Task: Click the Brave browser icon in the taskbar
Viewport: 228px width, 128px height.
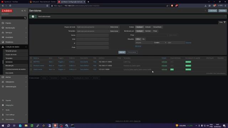Action: point(55,126)
